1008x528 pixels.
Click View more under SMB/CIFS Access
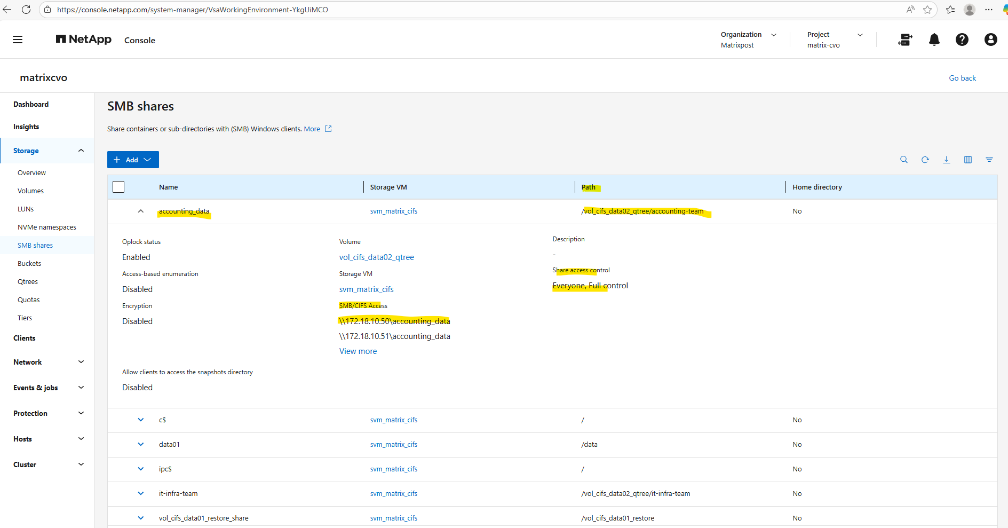(358, 351)
